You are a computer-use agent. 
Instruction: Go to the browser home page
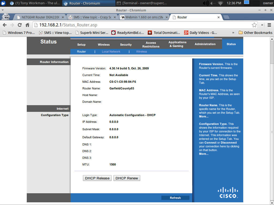(x=27, y=25)
